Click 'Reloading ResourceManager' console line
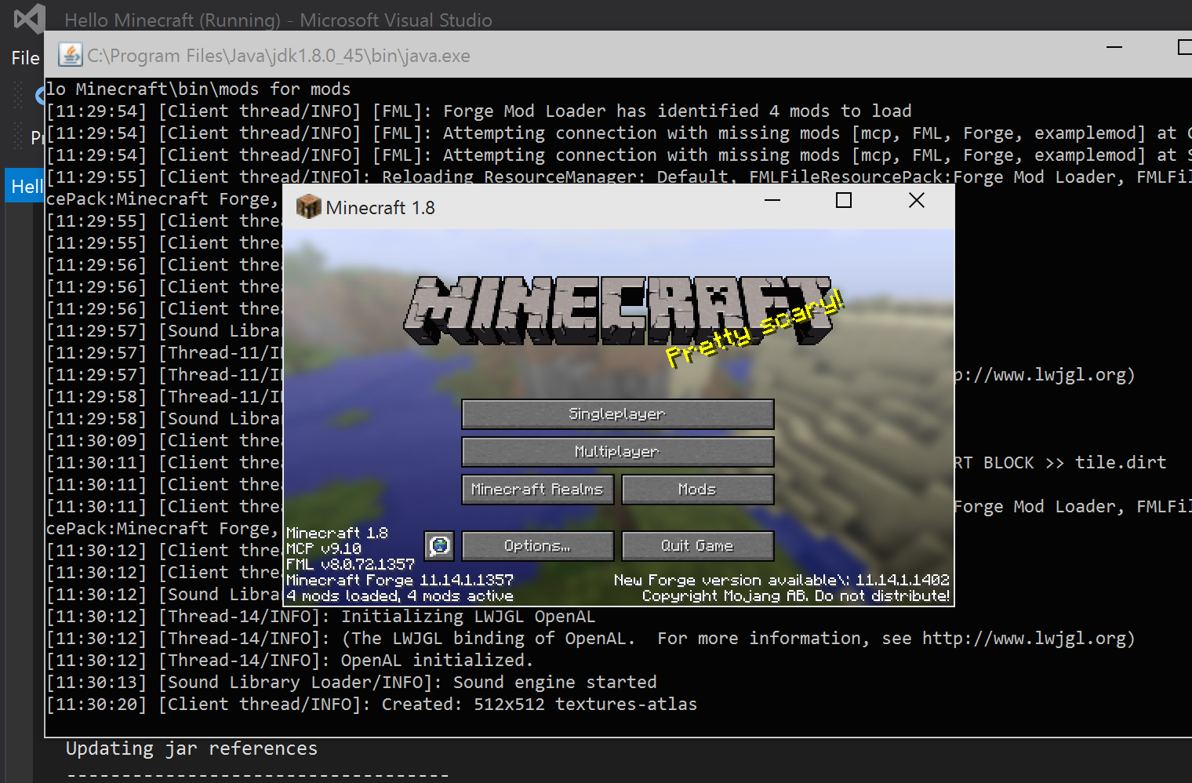The image size is (1192, 783). click(620, 177)
